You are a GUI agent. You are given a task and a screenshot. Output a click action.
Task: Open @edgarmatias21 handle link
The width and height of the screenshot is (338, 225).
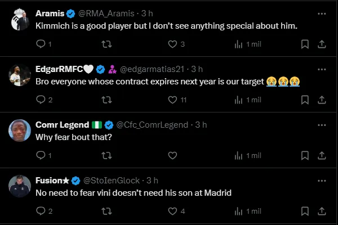[x=153, y=69]
